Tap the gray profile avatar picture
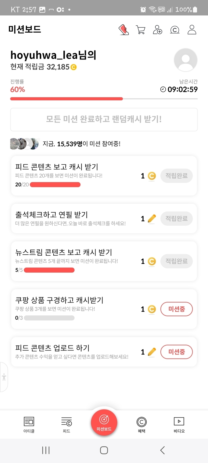 pyautogui.click(x=185, y=60)
